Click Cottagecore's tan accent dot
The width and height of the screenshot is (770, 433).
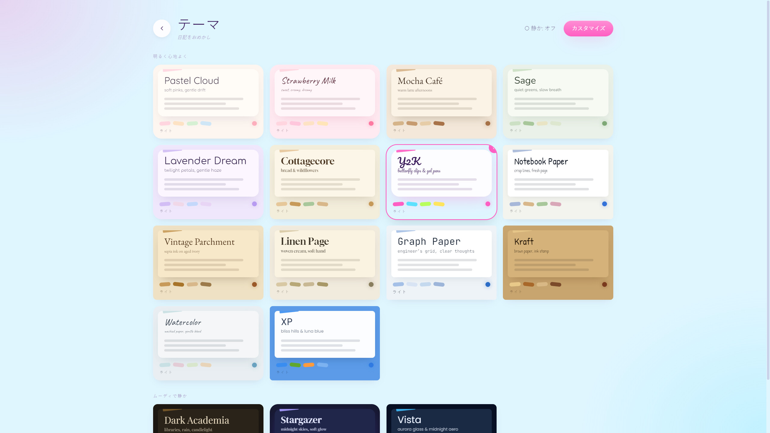pyautogui.click(x=371, y=204)
